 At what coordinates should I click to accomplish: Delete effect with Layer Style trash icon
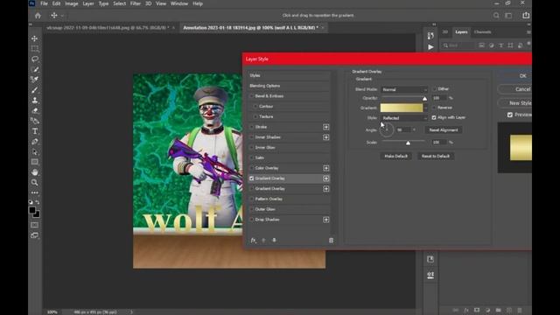[x=331, y=241]
